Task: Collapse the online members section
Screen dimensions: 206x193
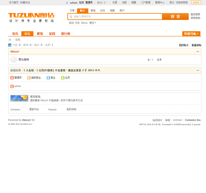Action: pyautogui.click(x=198, y=71)
